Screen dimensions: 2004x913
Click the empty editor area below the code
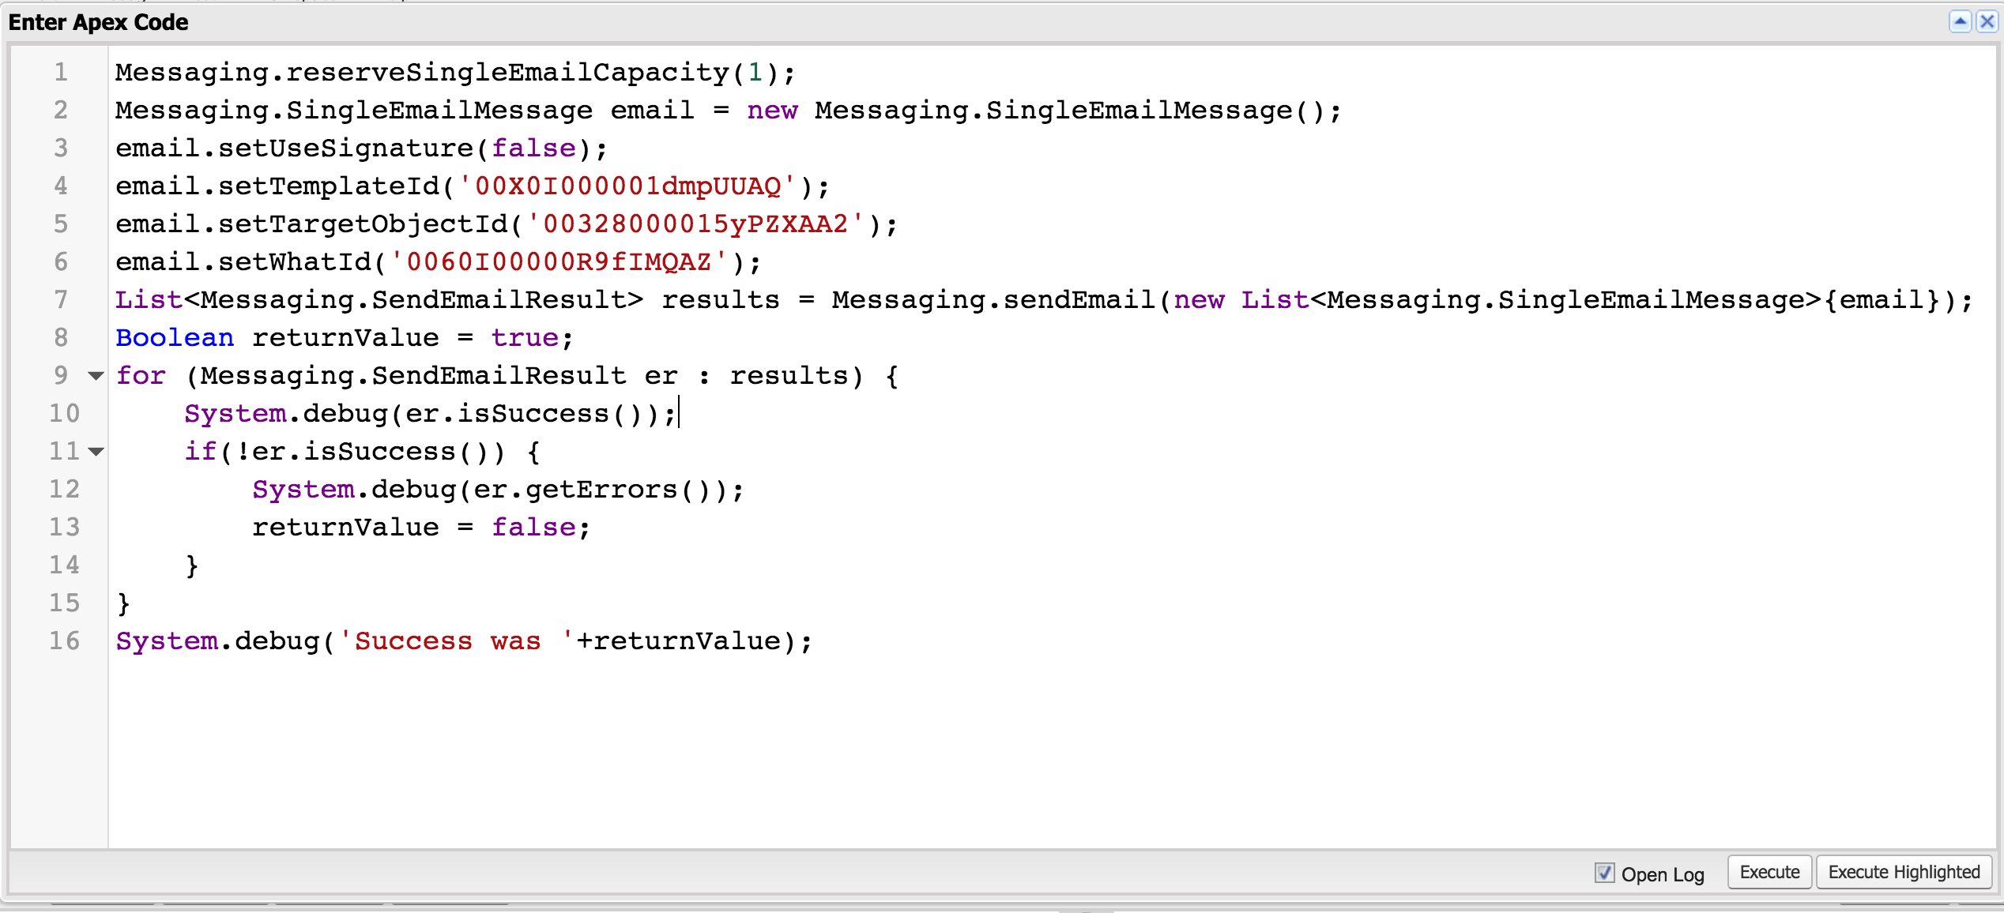[x=948, y=750]
